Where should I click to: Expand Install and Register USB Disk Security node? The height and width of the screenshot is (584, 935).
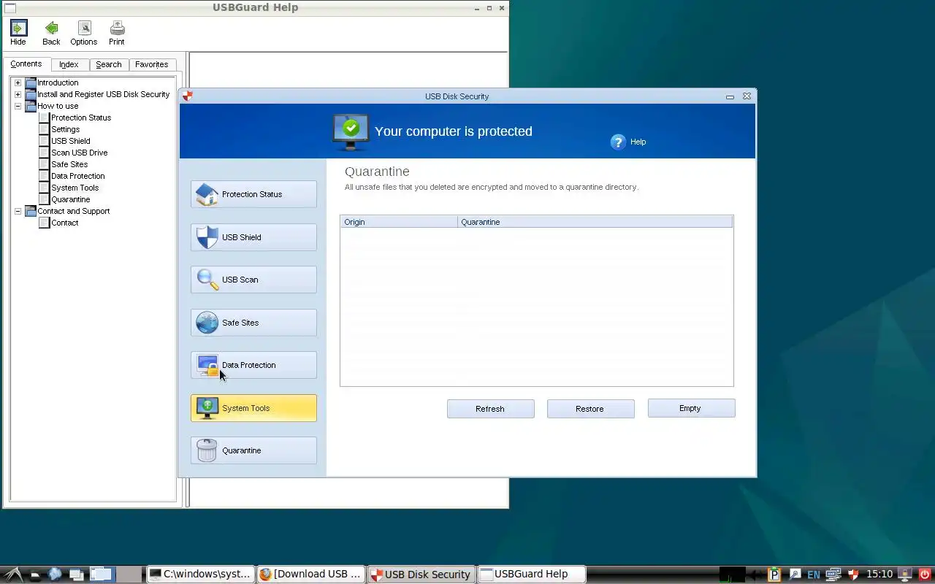pyautogui.click(x=18, y=94)
